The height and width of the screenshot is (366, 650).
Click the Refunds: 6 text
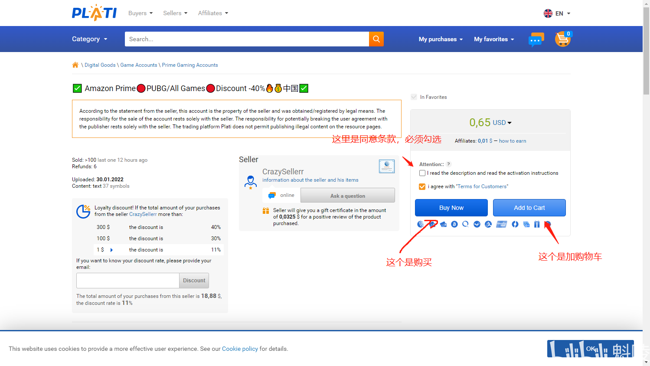[84, 167]
